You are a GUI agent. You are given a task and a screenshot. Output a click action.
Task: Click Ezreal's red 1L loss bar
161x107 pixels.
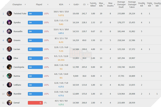tap(35, 103)
